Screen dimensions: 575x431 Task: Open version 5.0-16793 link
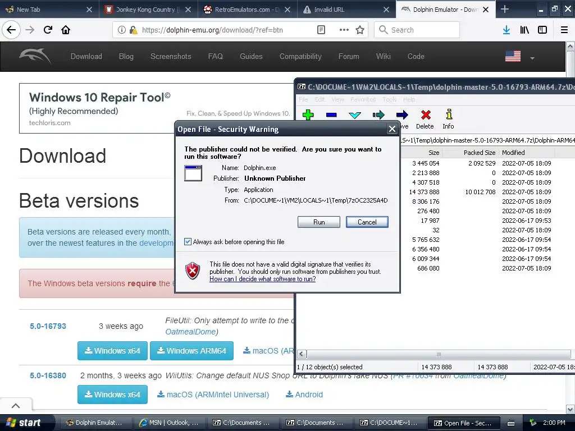pyautogui.click(x=48, y=326)
